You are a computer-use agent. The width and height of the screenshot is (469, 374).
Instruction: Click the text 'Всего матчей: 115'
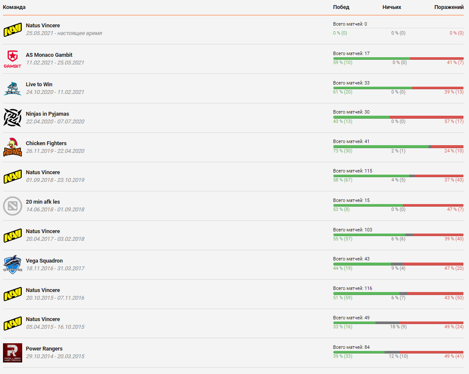[352, 171]
